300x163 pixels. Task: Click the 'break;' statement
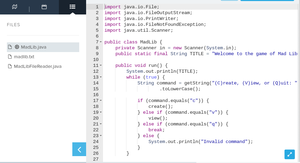[156, 130]
